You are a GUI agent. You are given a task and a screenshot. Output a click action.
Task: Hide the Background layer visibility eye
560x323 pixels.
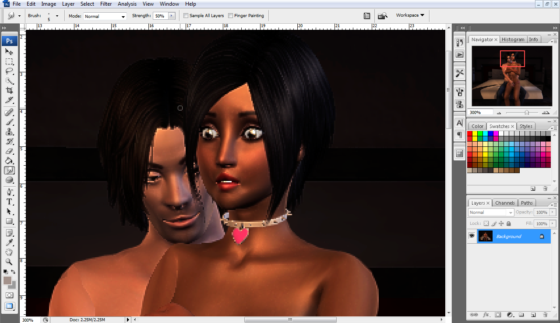click(x=472, y=236)
